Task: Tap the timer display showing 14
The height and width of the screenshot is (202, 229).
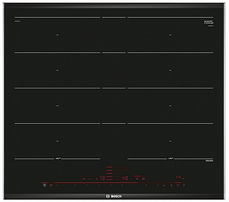Action: pyautogui.click(x=178, y=177)
